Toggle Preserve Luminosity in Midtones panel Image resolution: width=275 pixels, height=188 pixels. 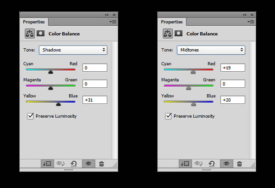pyautogui.click(x=168, y=116)
